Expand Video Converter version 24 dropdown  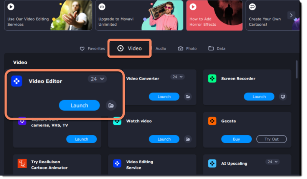(x=177, y=77)
